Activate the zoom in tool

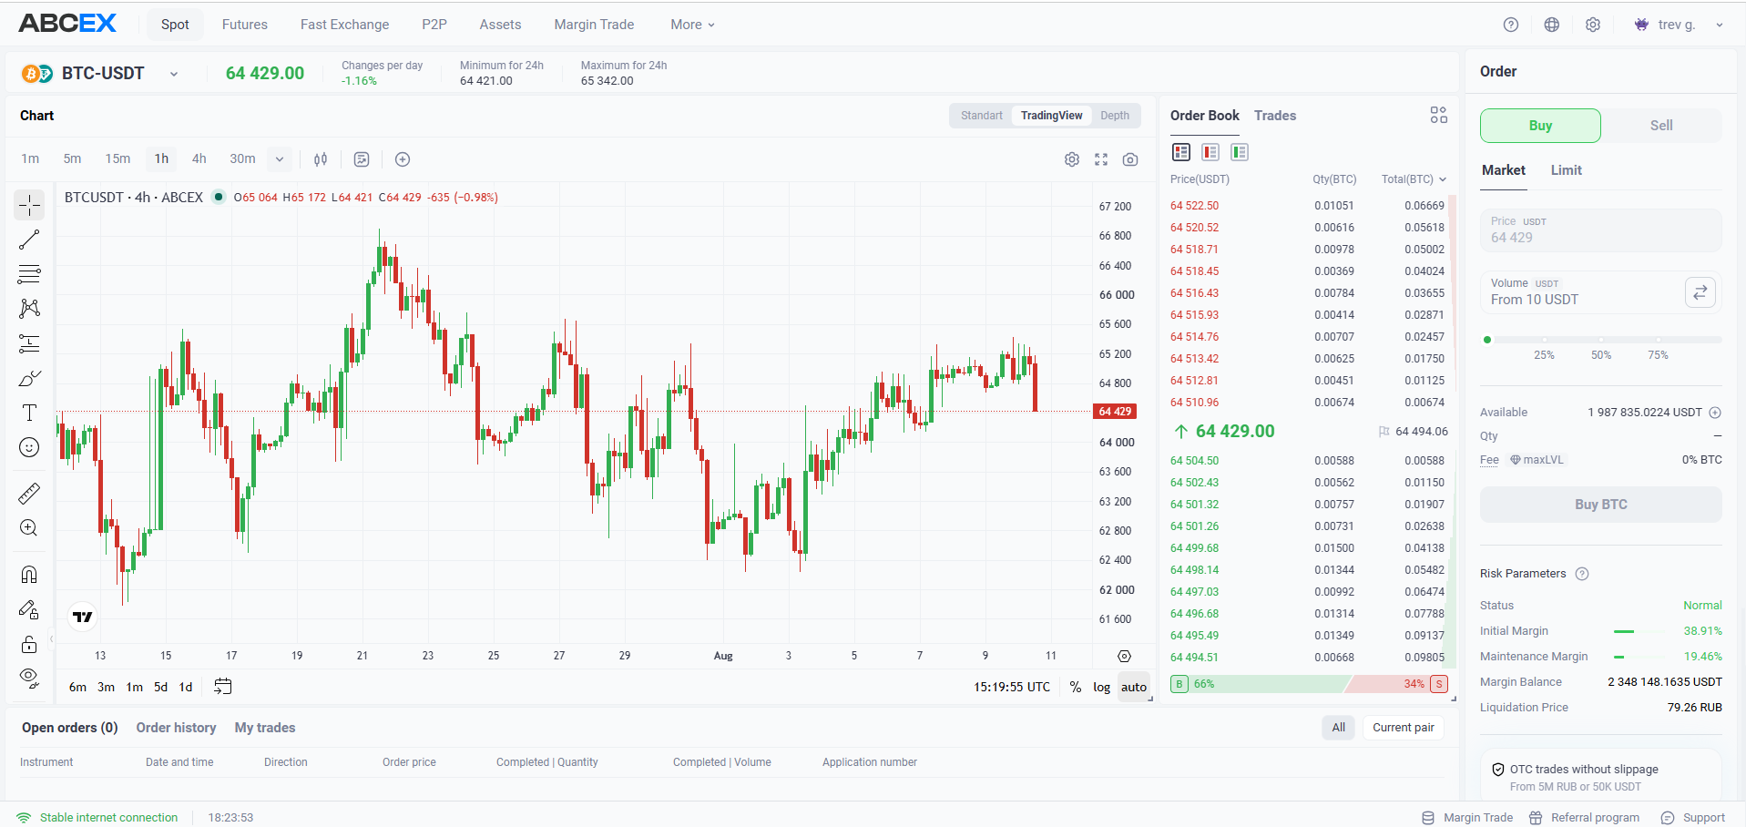coord(29,528)
